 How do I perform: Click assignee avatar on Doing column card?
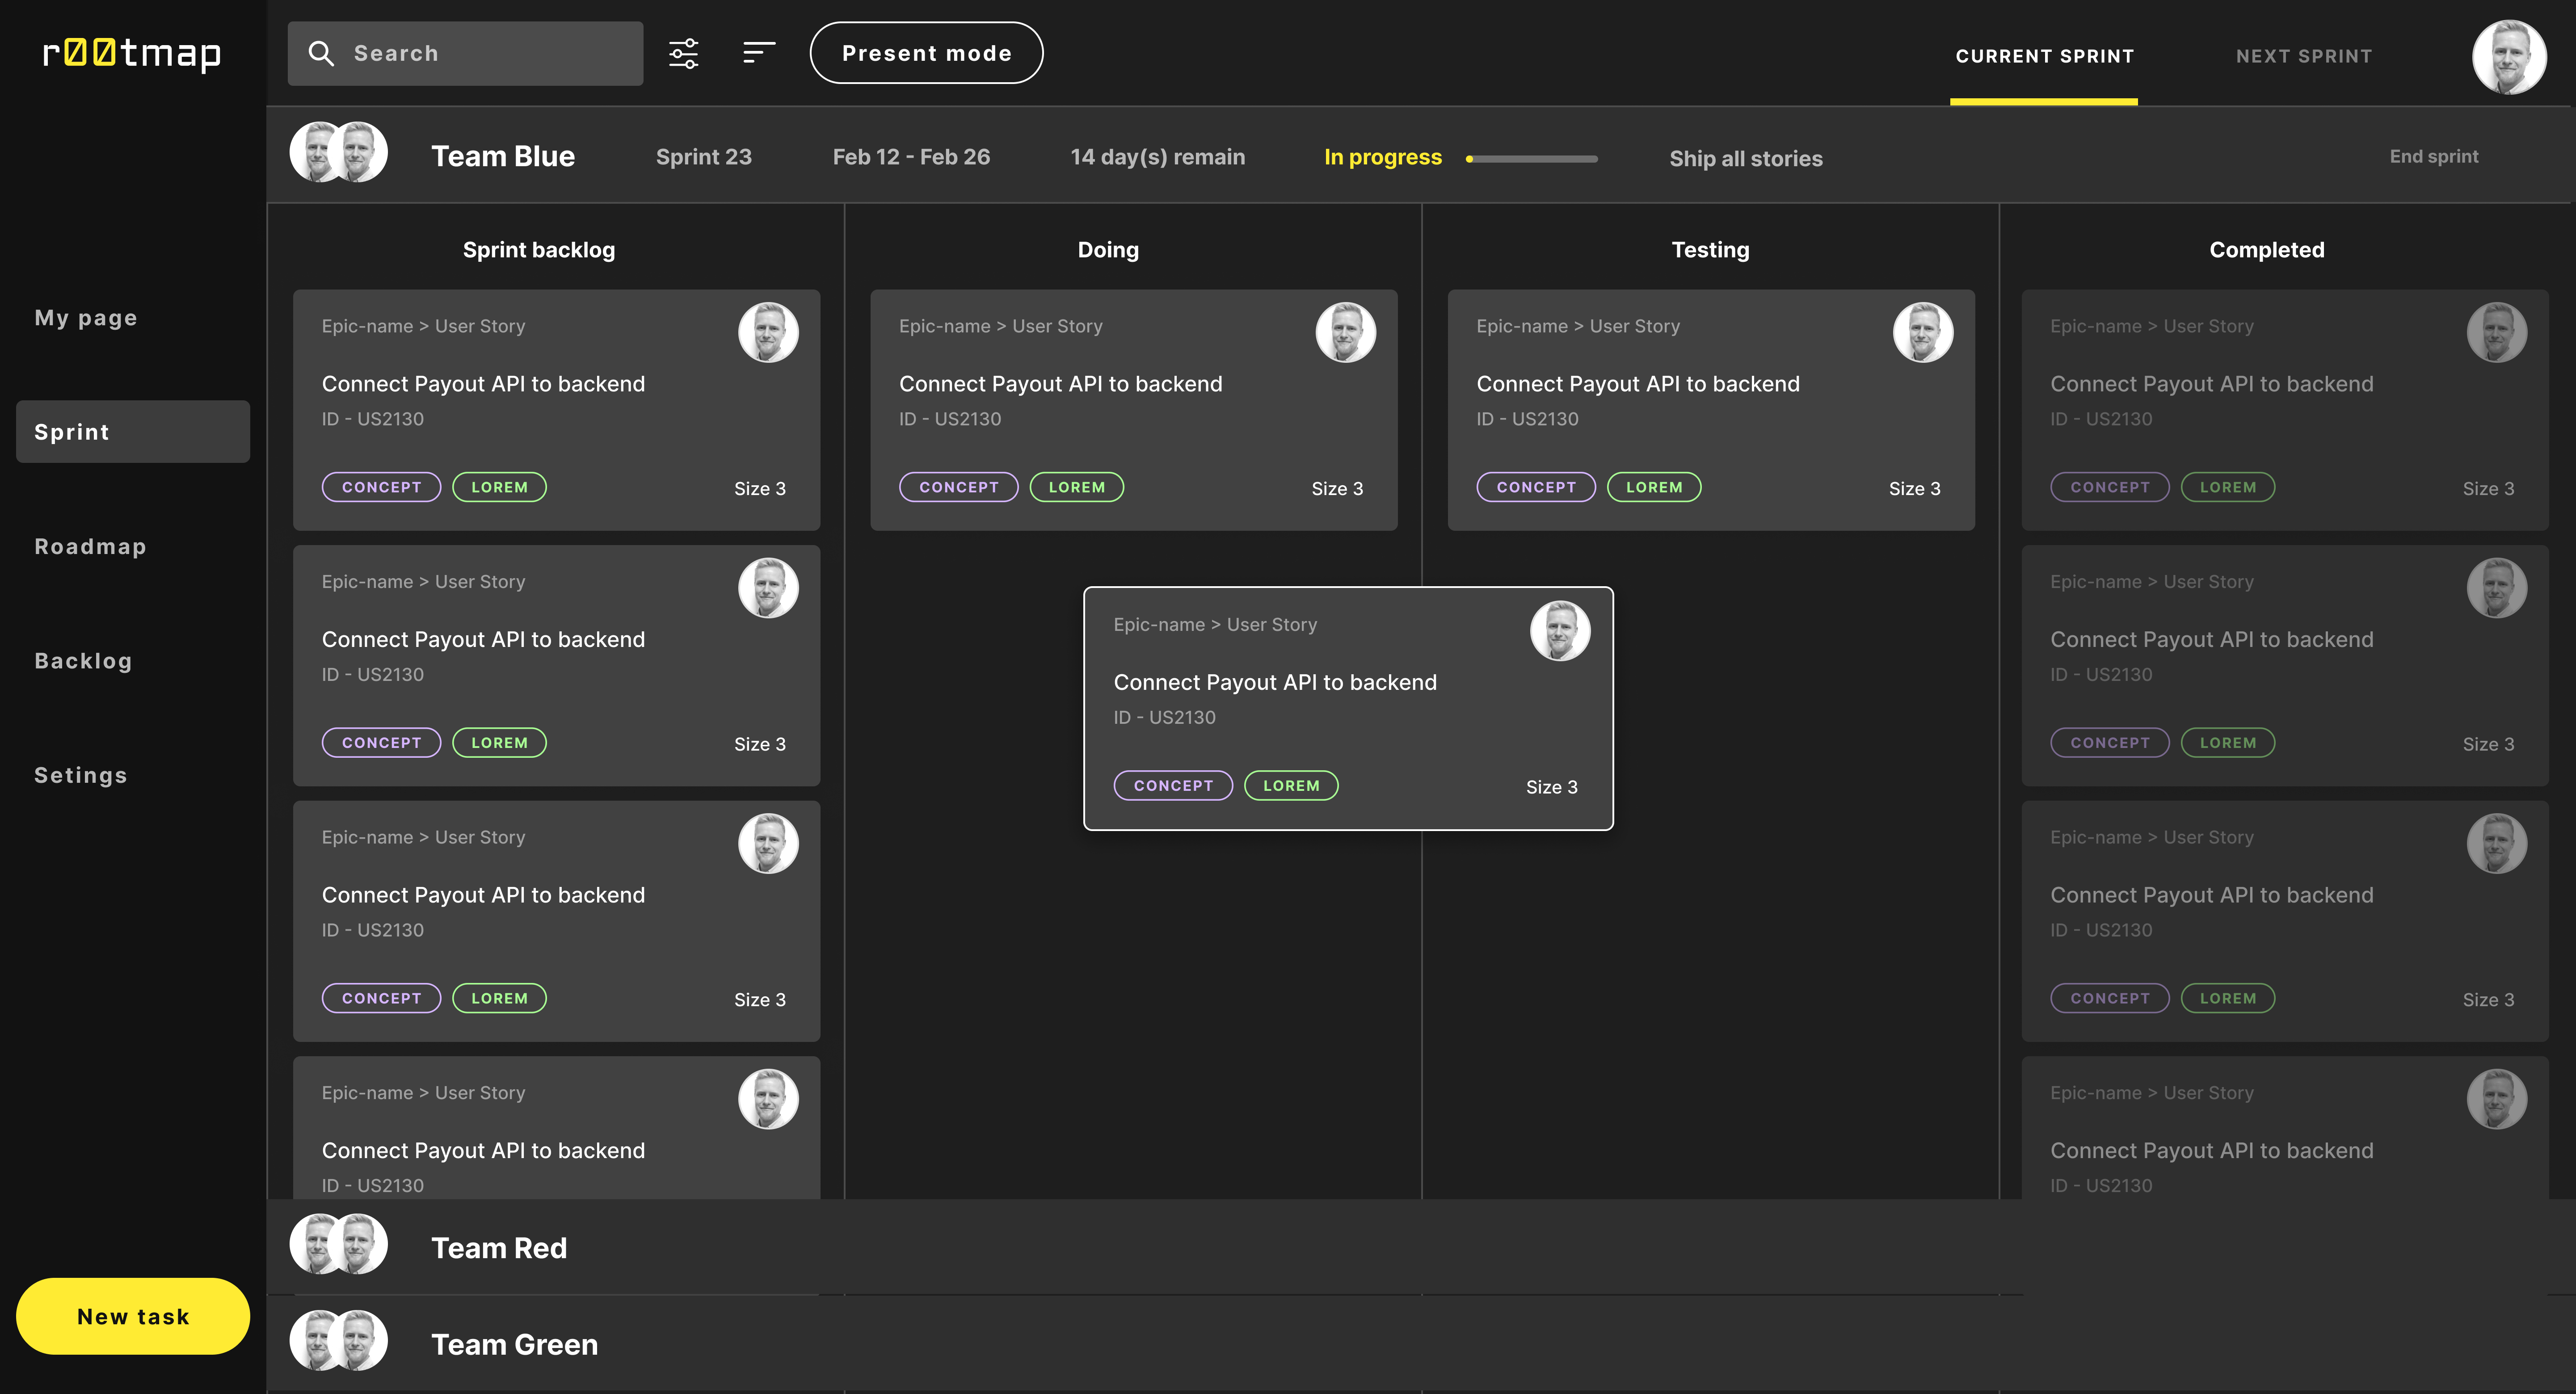(x=1345, y=332)
